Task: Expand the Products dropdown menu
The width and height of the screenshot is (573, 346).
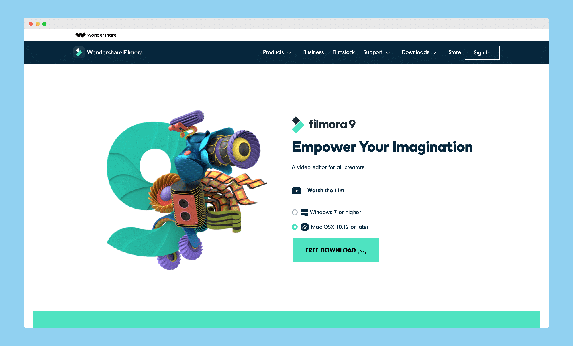Action: [276, 52]
